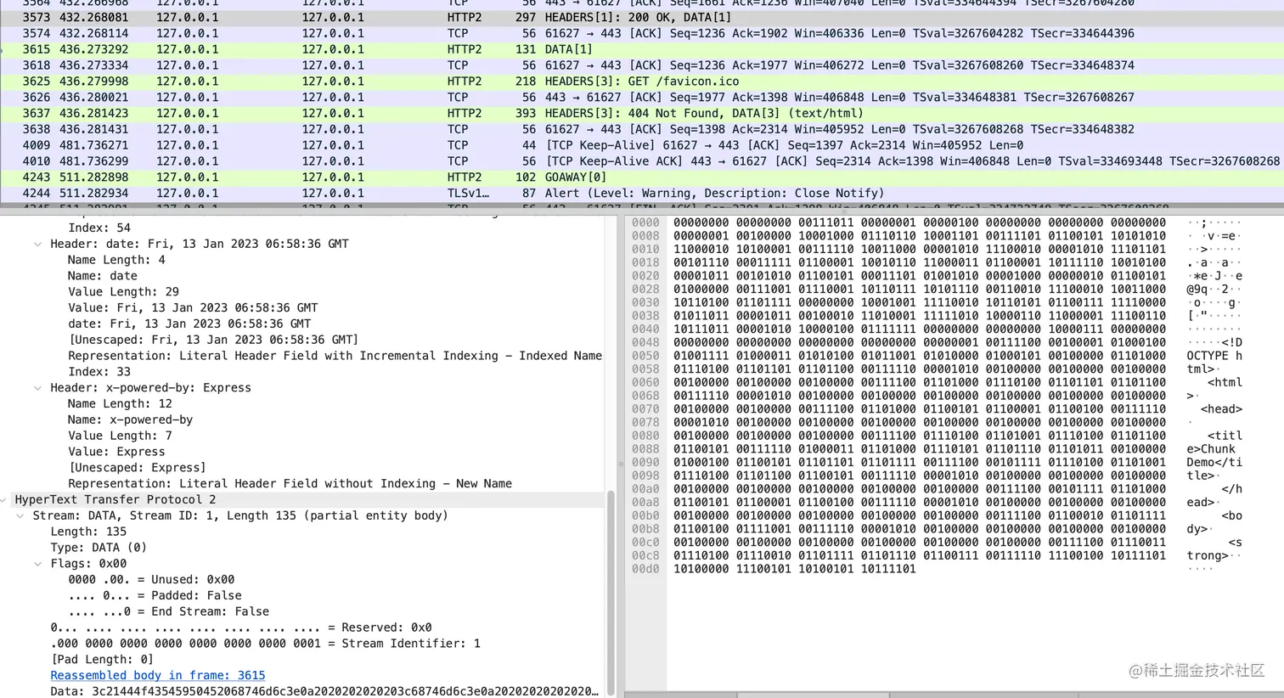Select '[Pad Length: 0]' detail line
This screenshot has height=698, width=1284.
pos(102,660)
